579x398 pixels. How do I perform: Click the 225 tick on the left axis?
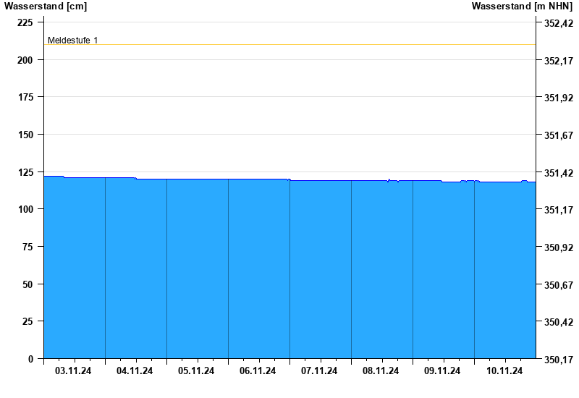[x=25, y=22]
